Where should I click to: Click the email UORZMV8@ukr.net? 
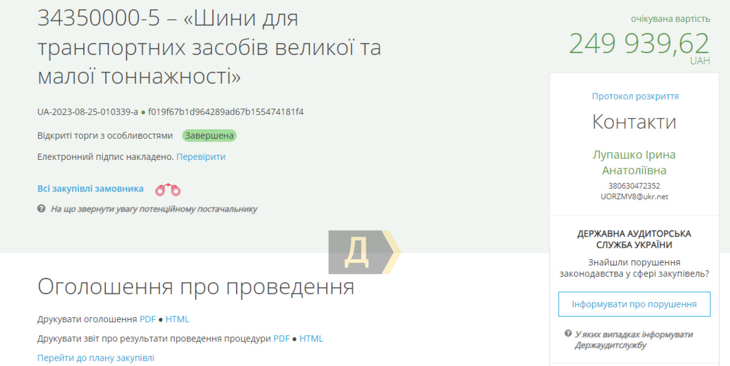tap(634, 197)
